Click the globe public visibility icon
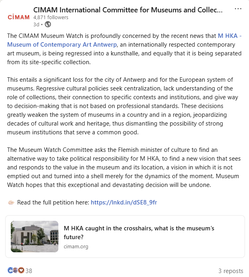Screen dimensions: 249x277 (48, 24)
